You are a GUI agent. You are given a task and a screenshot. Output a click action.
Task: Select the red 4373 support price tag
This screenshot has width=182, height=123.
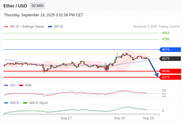point(170,77)
